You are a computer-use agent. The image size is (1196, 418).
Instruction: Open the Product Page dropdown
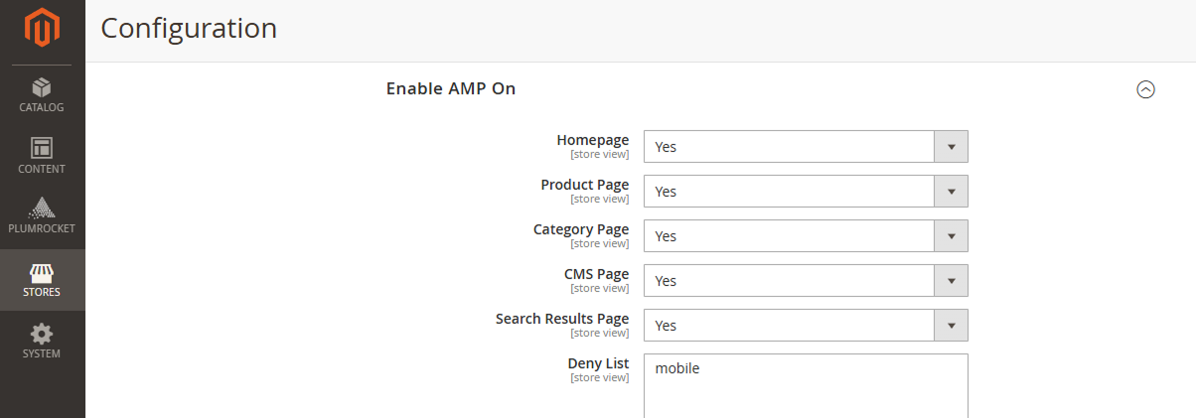click(806, 191)
